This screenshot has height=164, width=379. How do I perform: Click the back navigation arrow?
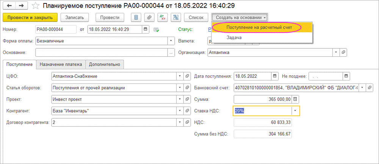click(10, 6)
